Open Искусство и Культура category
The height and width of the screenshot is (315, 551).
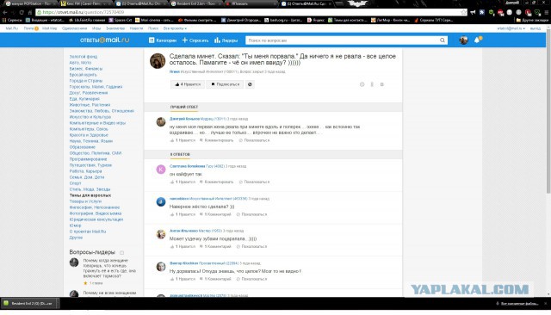90,117
